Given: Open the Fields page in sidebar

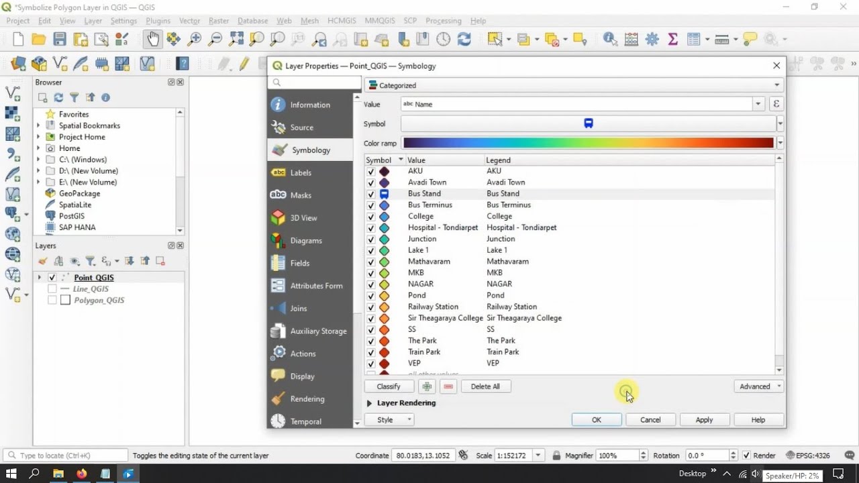Looking at the screenshot, I should [x=310, y=263].
